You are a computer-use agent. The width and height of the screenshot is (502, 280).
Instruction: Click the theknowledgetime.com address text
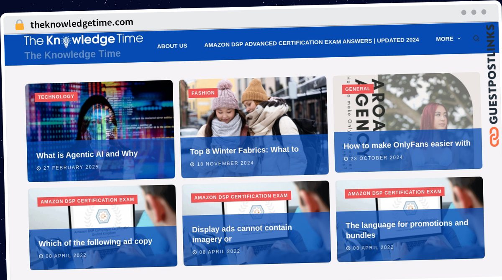point(82,24)
